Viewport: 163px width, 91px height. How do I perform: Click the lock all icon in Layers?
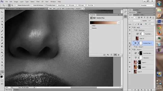pos(141,24)
